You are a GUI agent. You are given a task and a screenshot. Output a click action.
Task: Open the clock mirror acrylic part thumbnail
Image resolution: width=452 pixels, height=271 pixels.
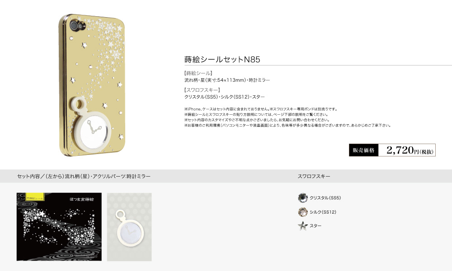click(x=129, y=227)
